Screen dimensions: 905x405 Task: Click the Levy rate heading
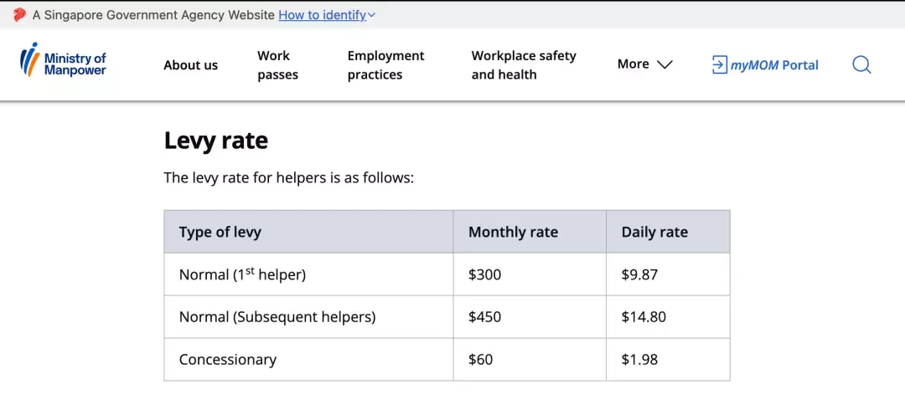[x=216, y=140]
